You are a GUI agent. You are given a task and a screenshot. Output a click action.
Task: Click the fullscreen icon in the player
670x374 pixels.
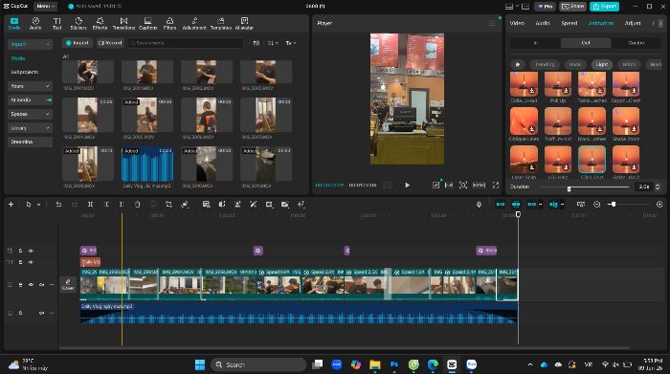coord(496,185)
